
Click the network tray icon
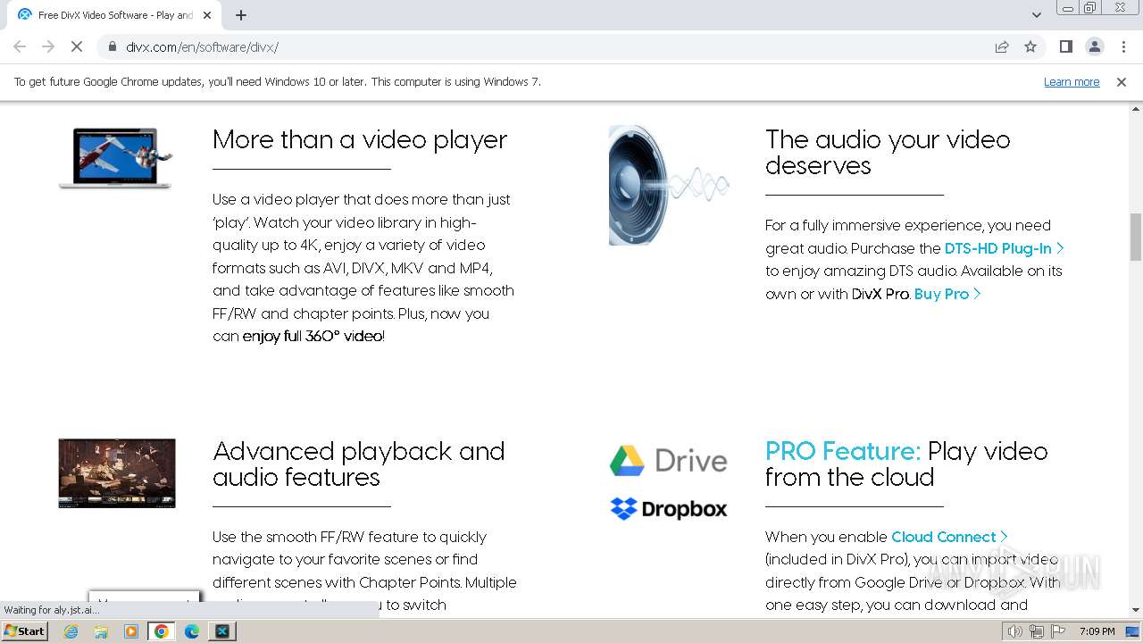coord(1037,631)
